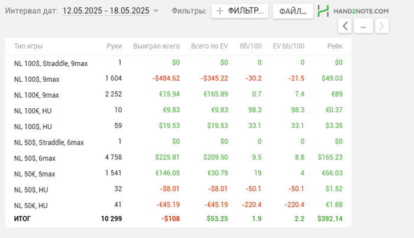This screenshot has width=414, height=238.
Task: Select the NL 100$, Straddle, 9max row
Action: [x=51, y=63]
